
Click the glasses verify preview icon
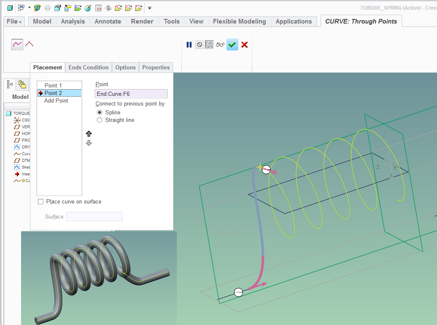(x=220, y=45)
